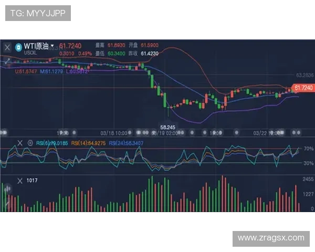Open the WTI原油 instrument dropdown arrow

[52, 46]
